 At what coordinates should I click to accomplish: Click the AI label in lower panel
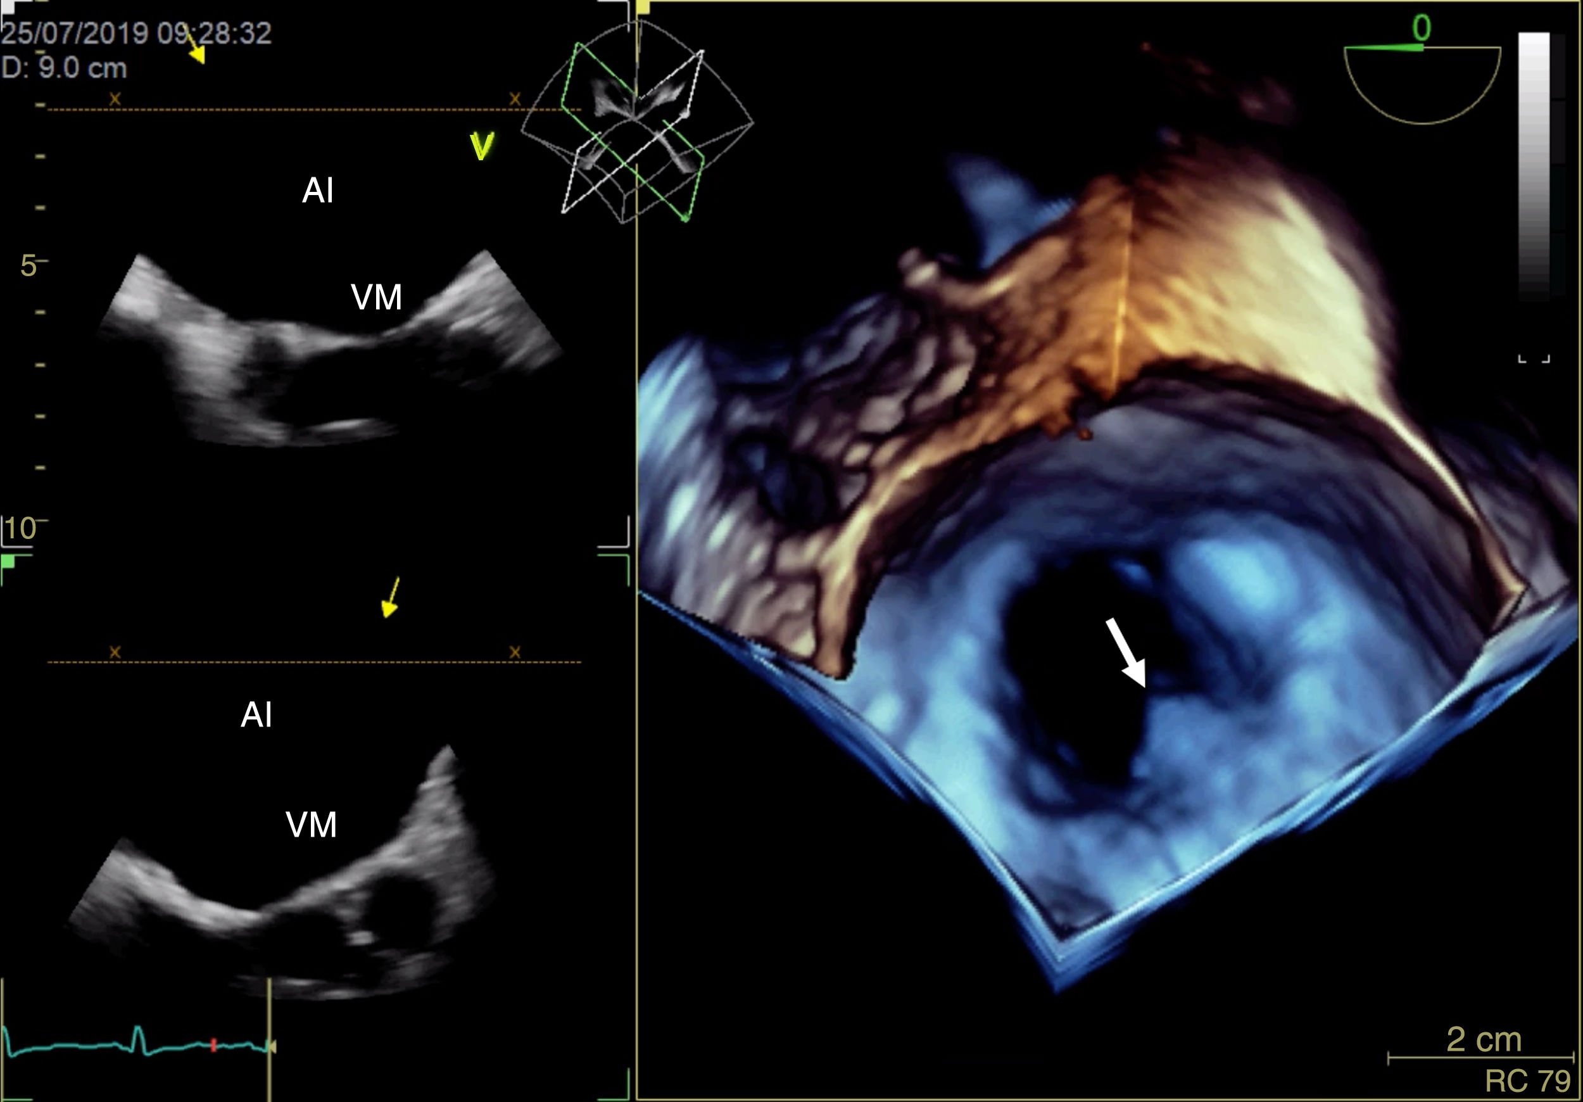[x=256, y=714]
